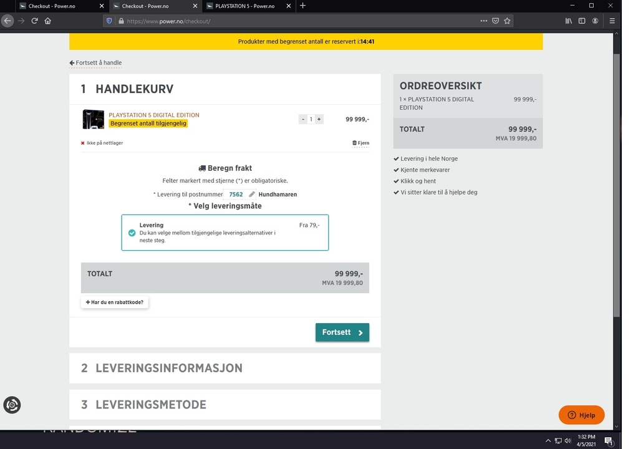Select the Levering delivery option radio
The image size is (638, 449).
132,233
